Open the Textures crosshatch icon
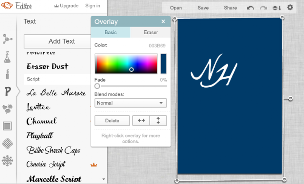This screenshot has width=304, height=184. coord(8,144)
